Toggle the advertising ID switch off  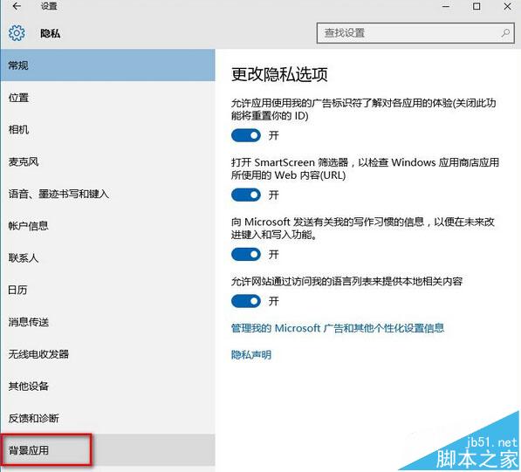point(246,135)
